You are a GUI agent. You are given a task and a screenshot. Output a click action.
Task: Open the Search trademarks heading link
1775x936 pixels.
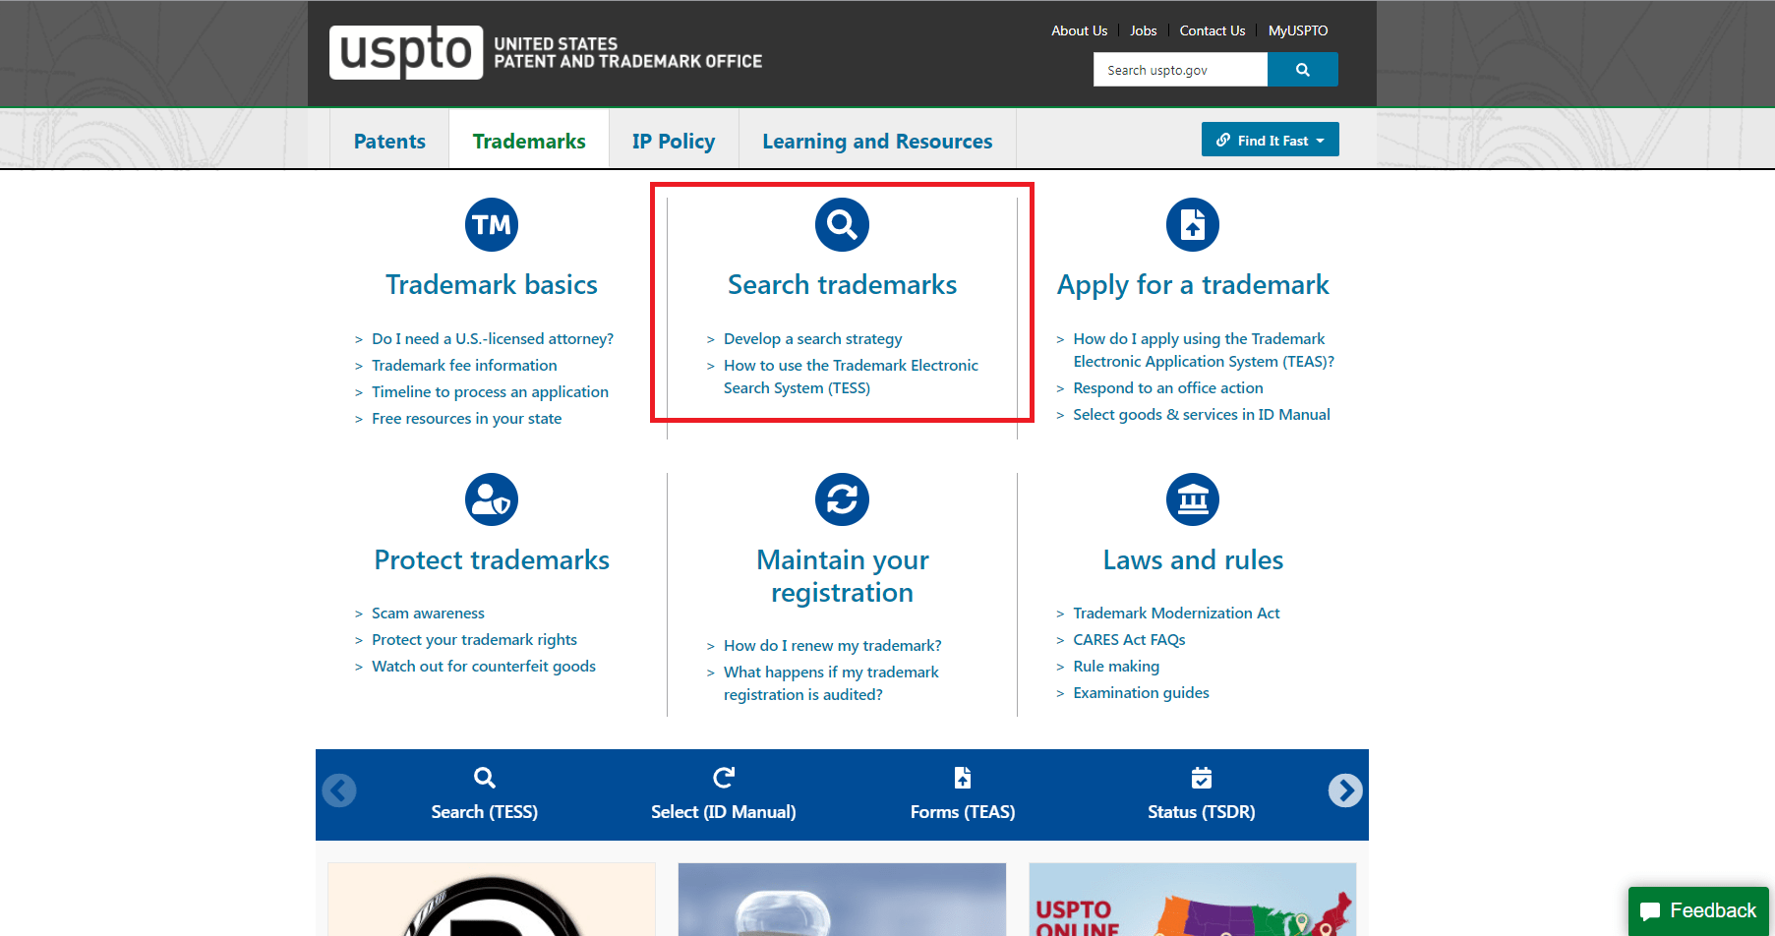tap(842, 285)
